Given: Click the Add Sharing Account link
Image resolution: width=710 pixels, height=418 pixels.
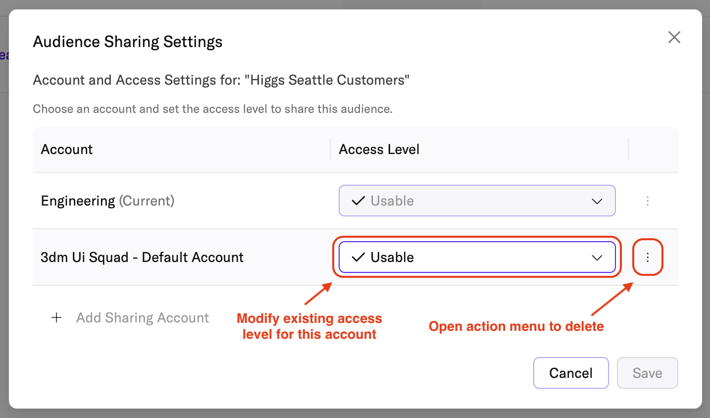Looking at the screenshot, I should [143, 317].
